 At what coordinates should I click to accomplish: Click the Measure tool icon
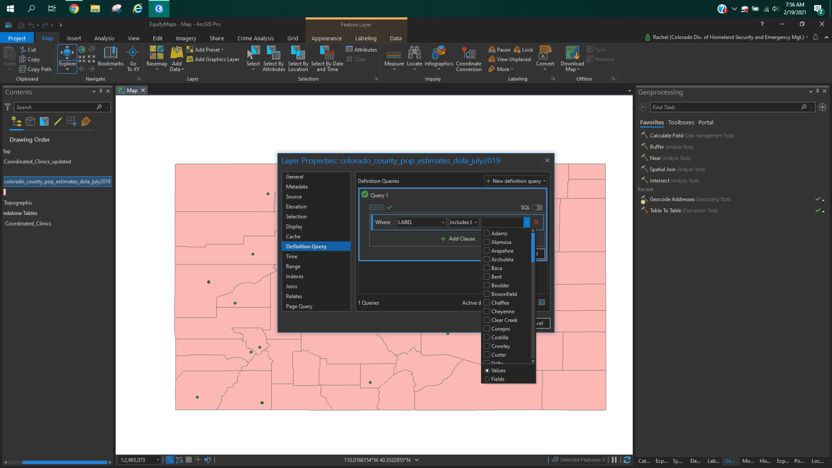[x=393, y=55]
